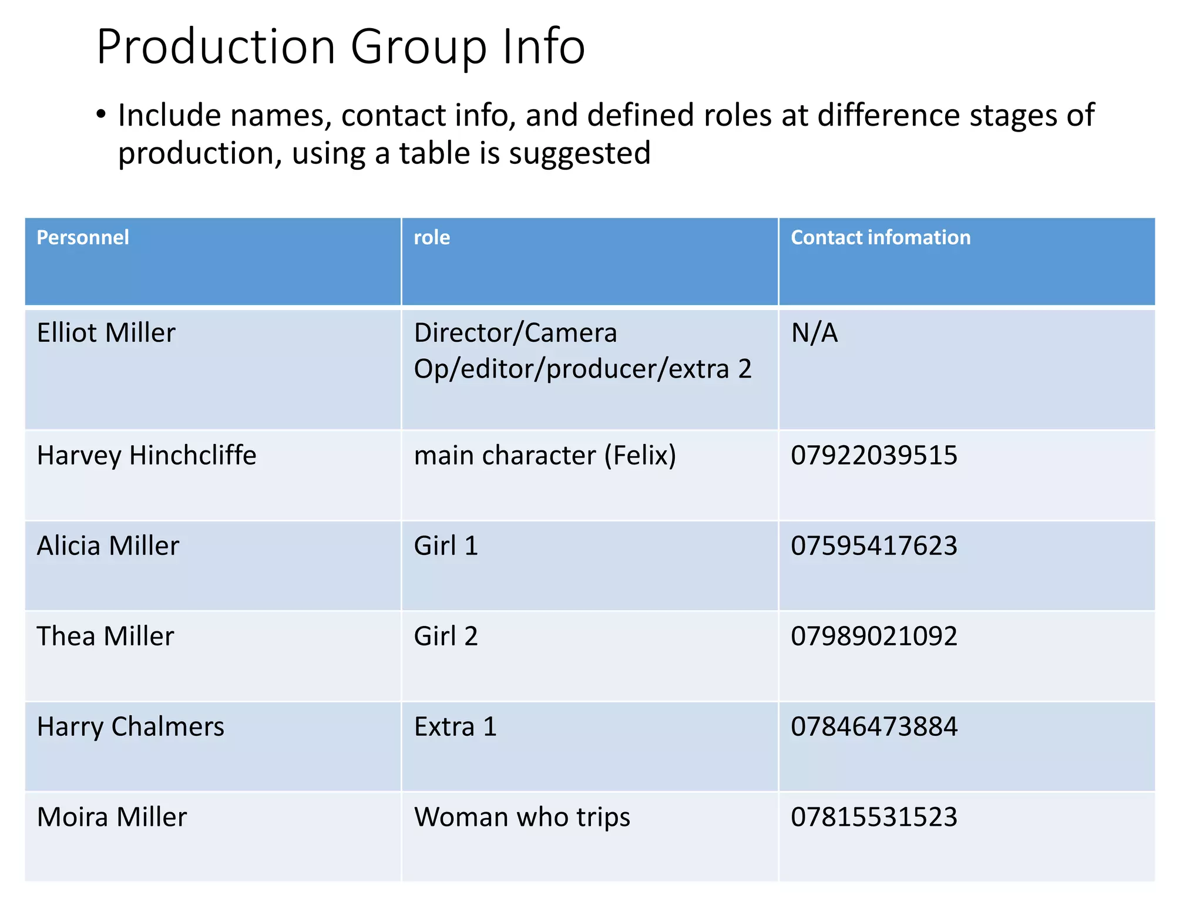Select the 'role' column header

click(x=590, y=261)
